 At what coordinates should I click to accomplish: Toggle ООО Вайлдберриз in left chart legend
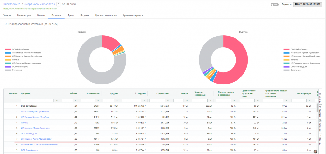click(x=20, y=49)
